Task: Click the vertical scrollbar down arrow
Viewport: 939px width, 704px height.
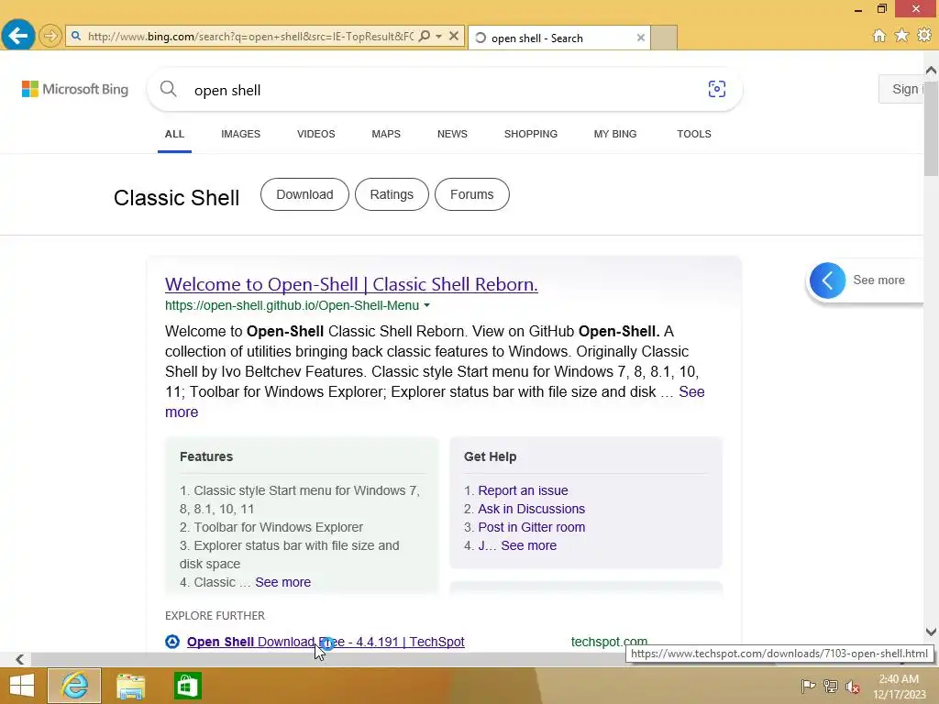Action: click(932, 632)
